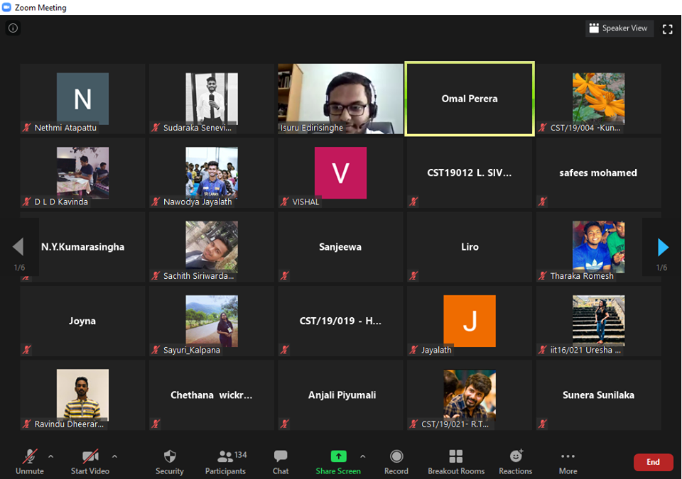Select the Chethana wickr... tile
The width and height of the screenshot is (682, 479).
(212, 395)
